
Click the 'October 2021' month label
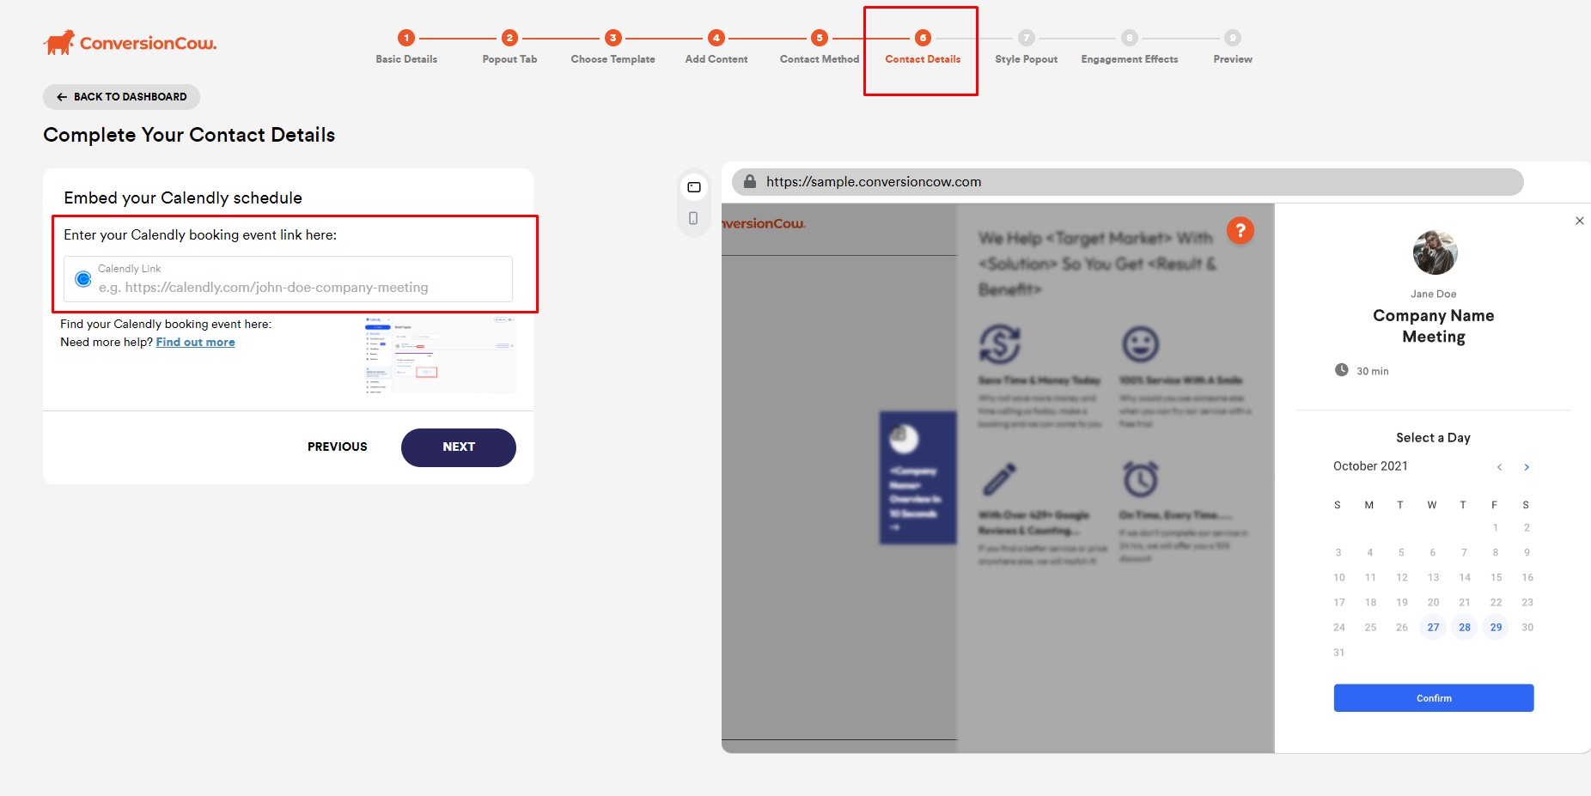click(1370, 466)
